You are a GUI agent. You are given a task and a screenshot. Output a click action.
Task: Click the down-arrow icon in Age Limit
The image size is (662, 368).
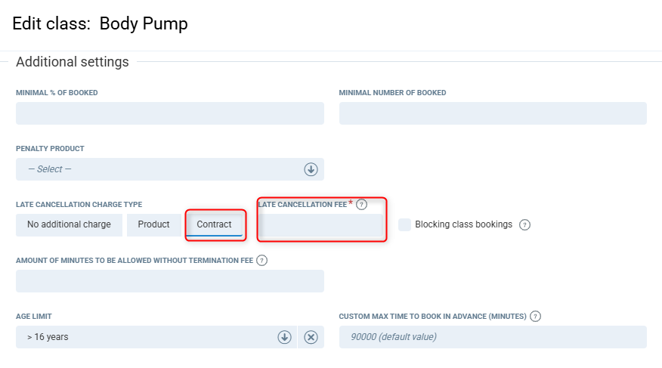(x=284, y=337)
